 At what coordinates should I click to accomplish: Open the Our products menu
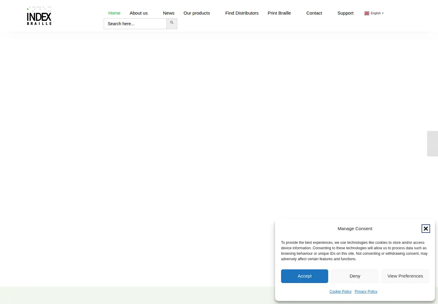click(x=197, y=13)
